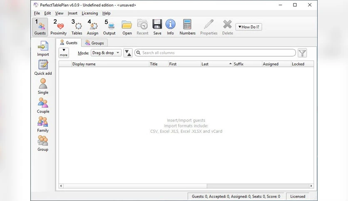Click the Properties pencil icon

(x=209, y=27)
